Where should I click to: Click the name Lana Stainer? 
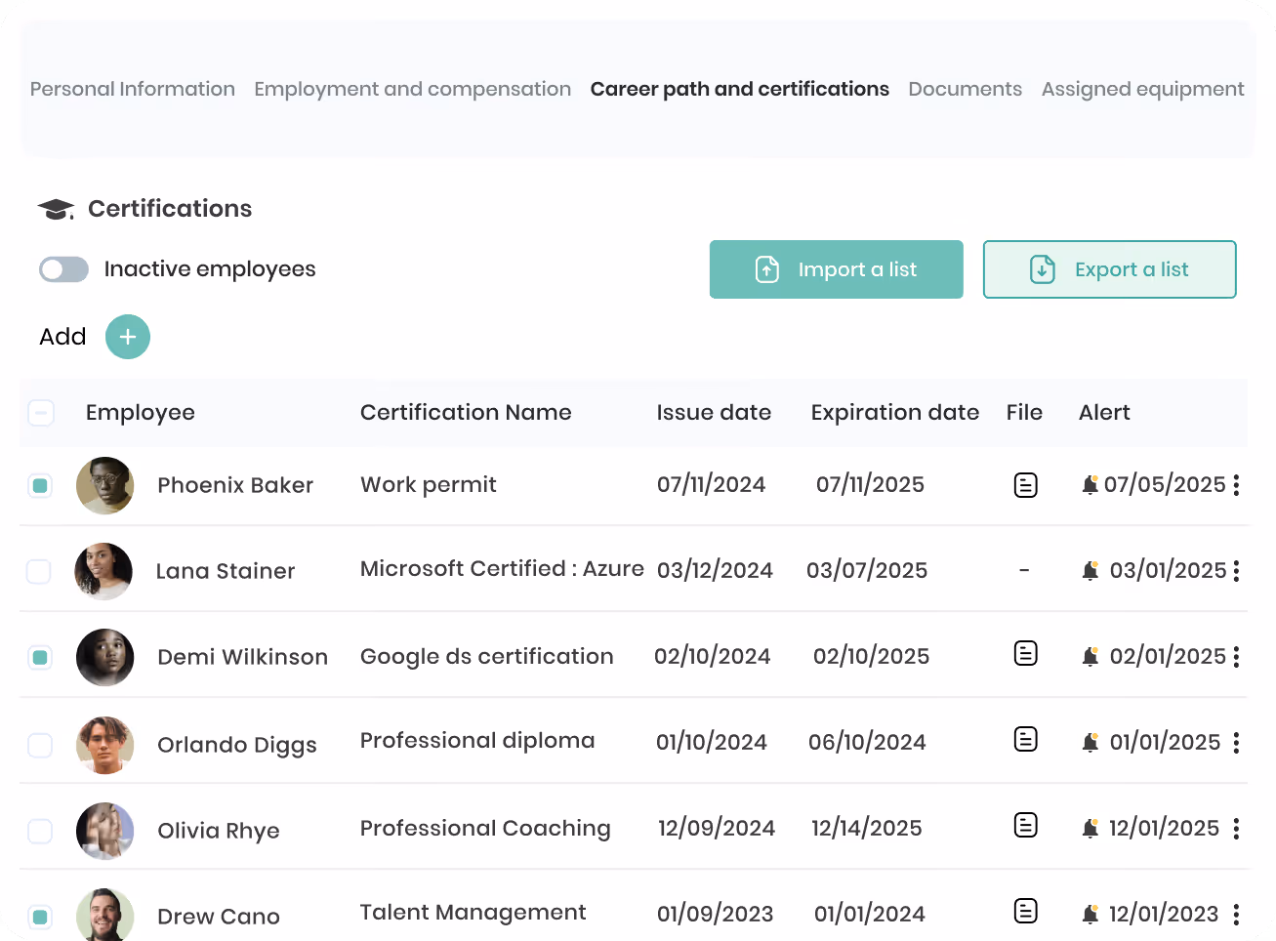226,571
